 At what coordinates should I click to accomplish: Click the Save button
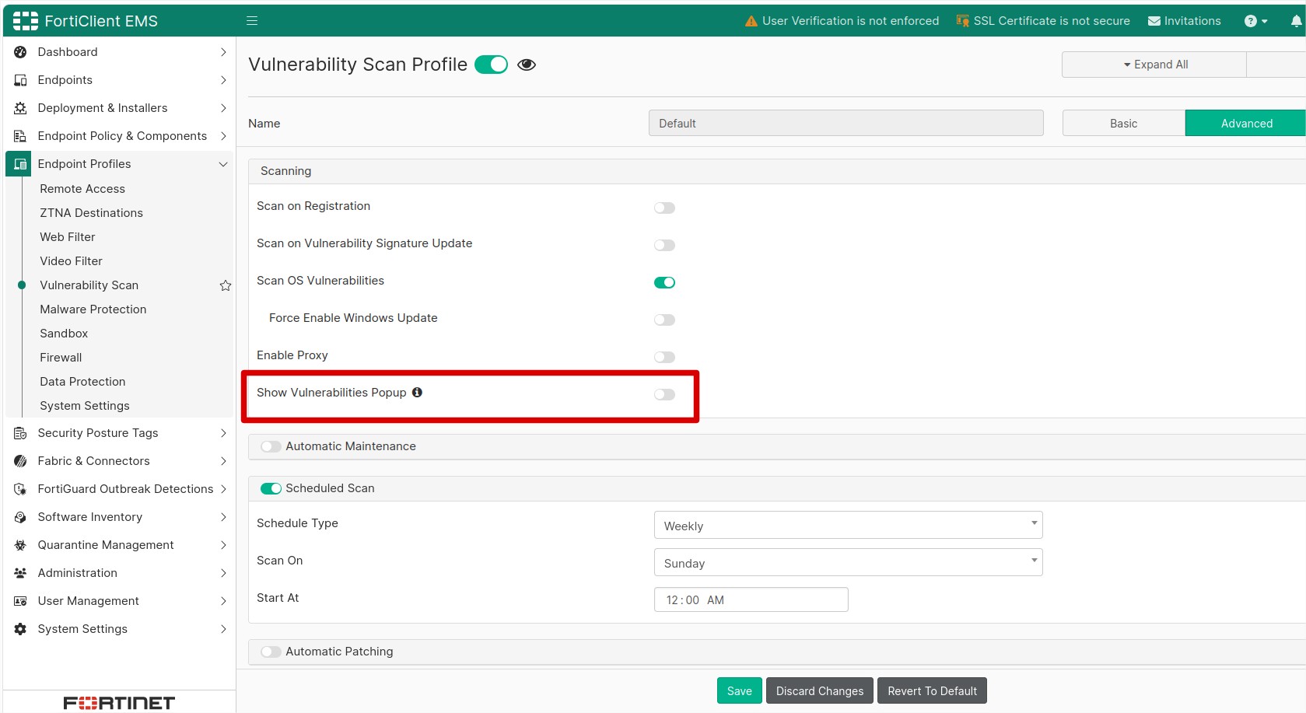[x=739, y=690]
